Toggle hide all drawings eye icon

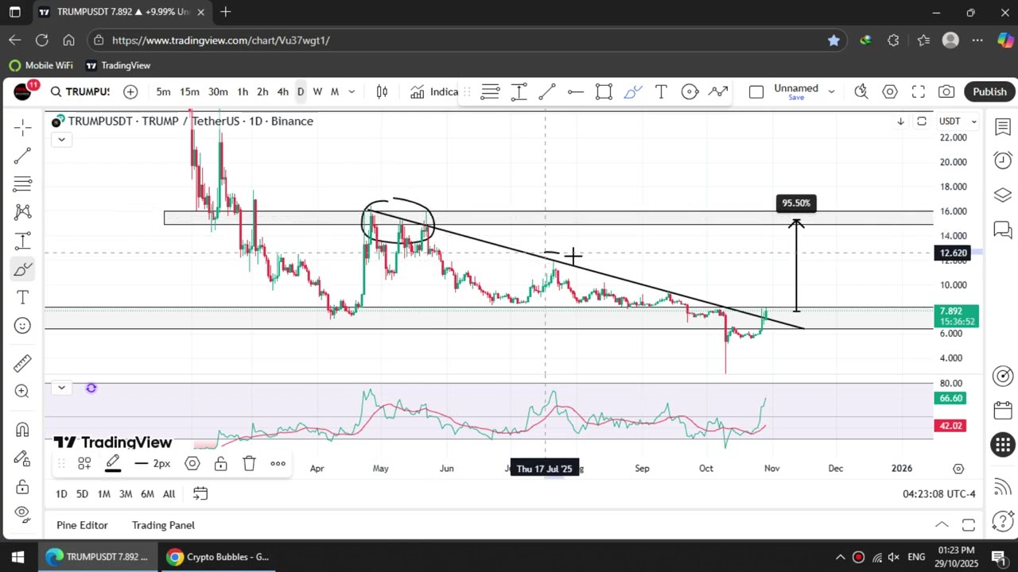tap(22, 514)
